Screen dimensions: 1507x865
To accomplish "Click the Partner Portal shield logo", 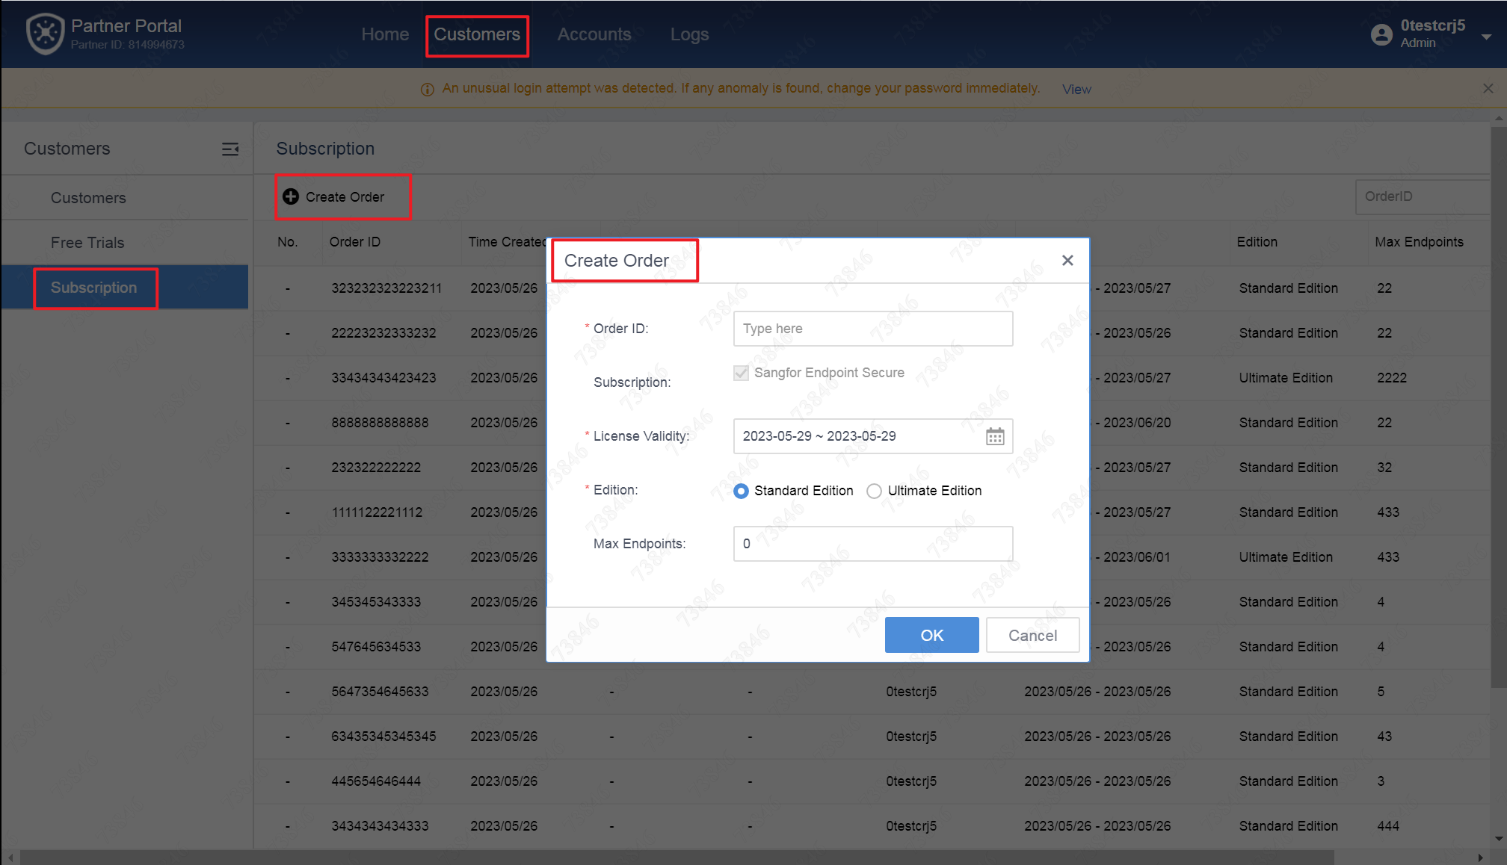I will point(45,34).
